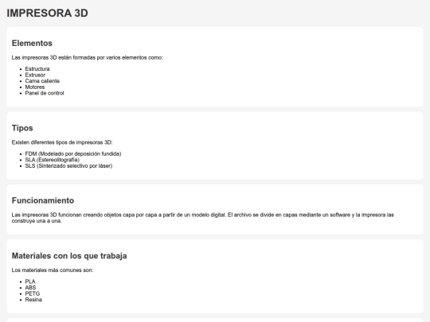Select the PETG list item

(x=33, y=293)
